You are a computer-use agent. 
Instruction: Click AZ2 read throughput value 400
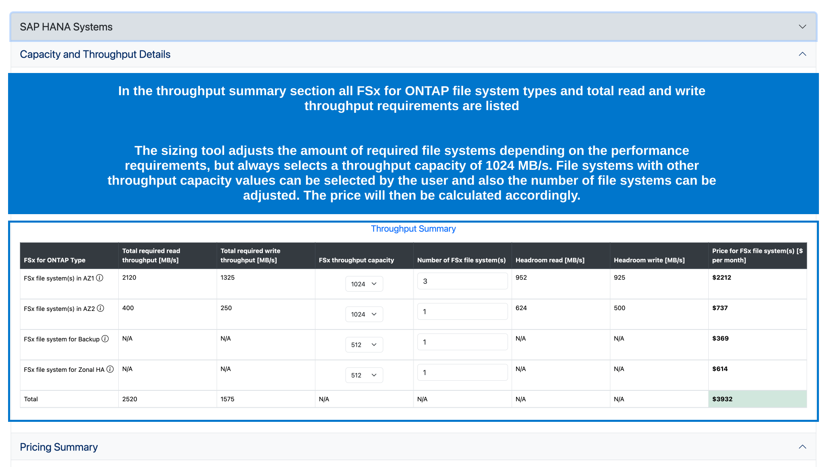pos(128,308)
